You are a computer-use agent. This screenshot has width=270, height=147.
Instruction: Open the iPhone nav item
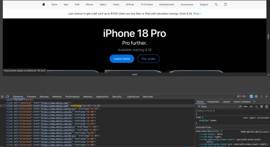[x=89, y=4]
